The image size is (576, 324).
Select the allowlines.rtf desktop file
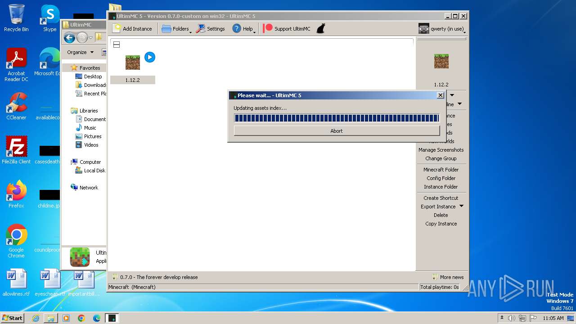pos(16,283)
